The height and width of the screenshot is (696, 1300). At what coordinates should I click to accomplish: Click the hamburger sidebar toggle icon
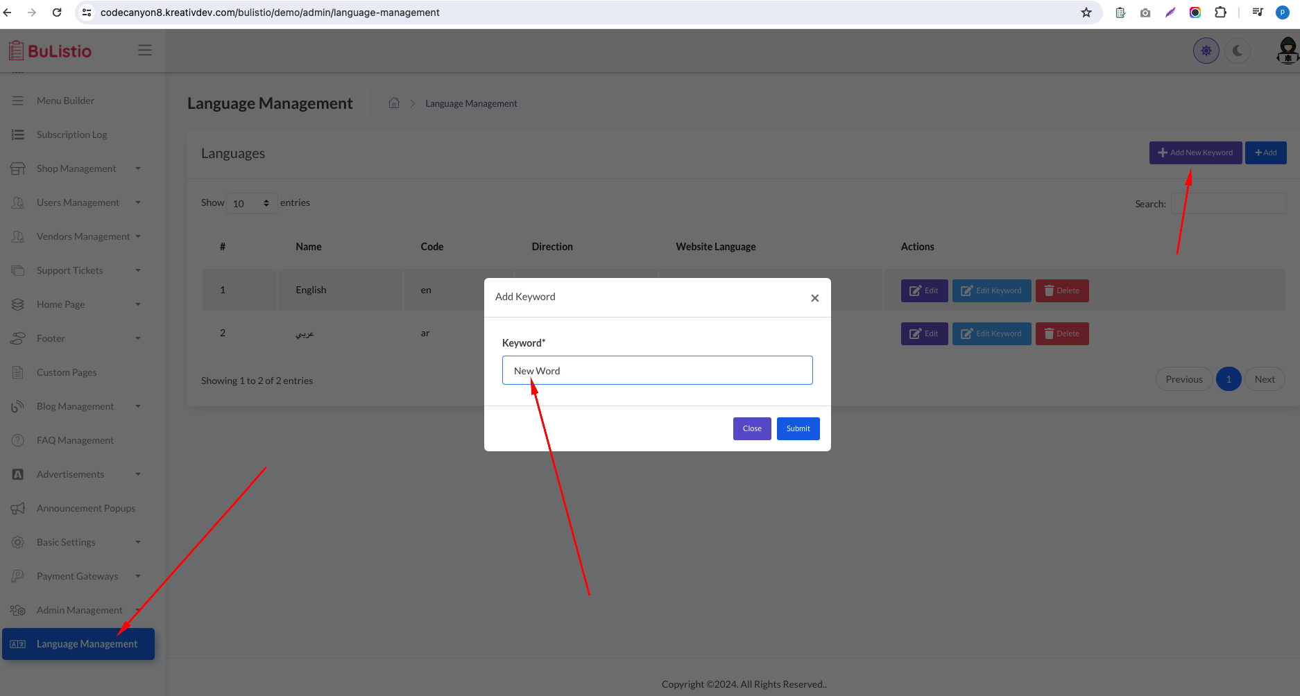coord(144,51)
